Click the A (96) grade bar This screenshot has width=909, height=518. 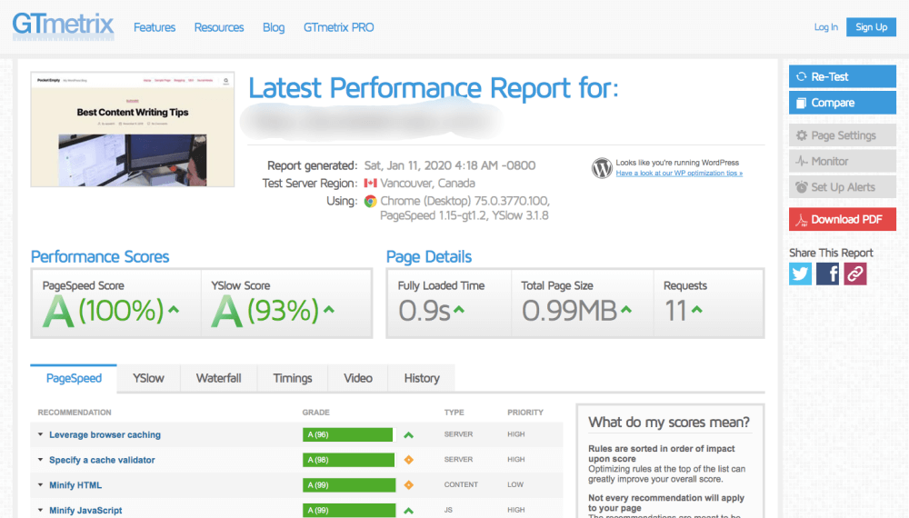point(347,434)
